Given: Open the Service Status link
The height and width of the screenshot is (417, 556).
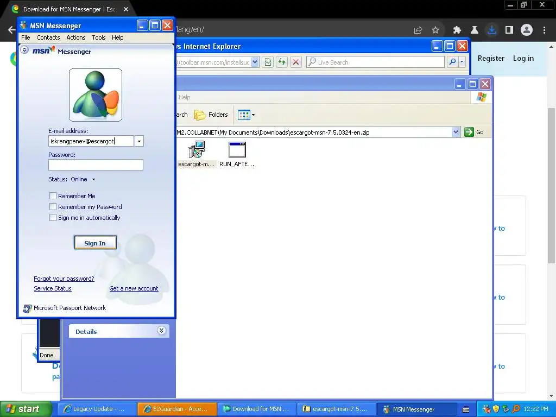Looking at the screenshot, I should point(53,289).
